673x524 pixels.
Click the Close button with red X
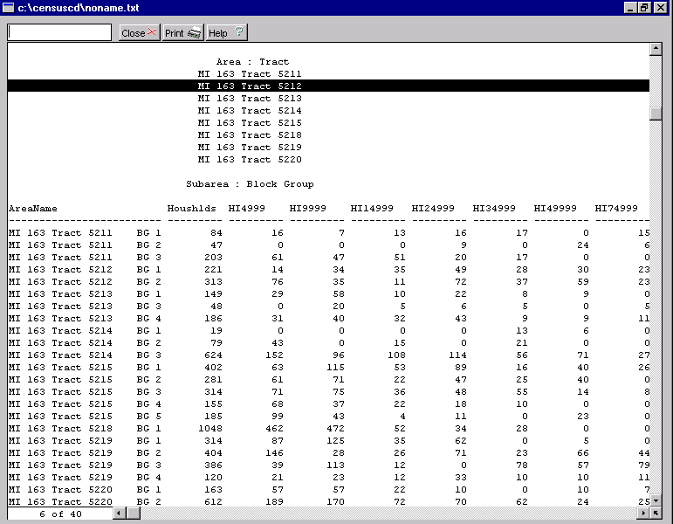coord(139,33)
